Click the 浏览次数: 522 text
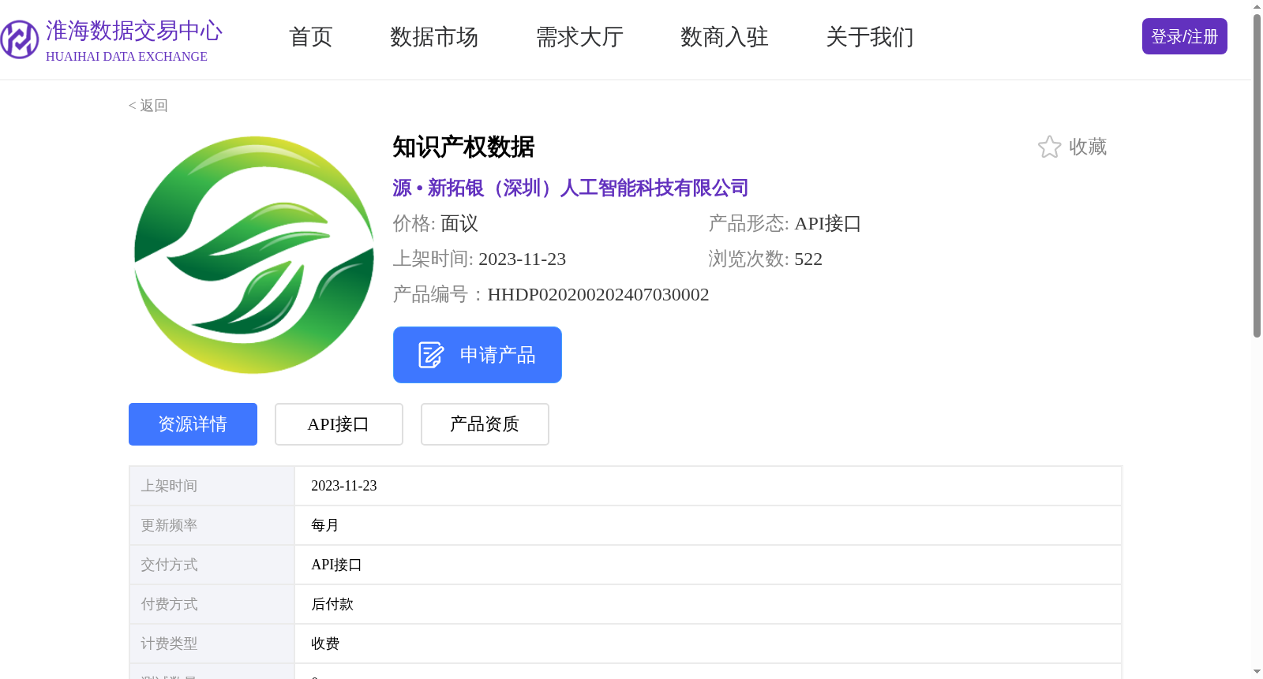Screen dimensions: 1263x679 tap(766, 259)
